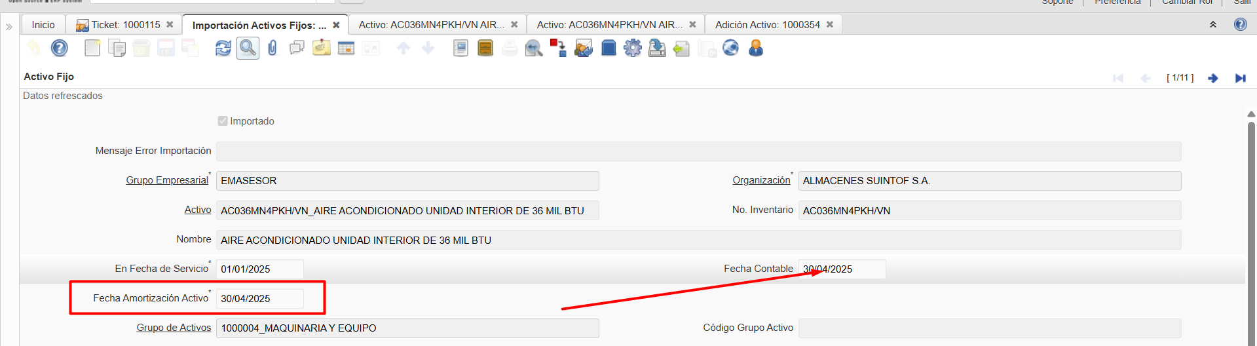
Task: Click the paperclip Attachment icon
Action: point(272,48)
